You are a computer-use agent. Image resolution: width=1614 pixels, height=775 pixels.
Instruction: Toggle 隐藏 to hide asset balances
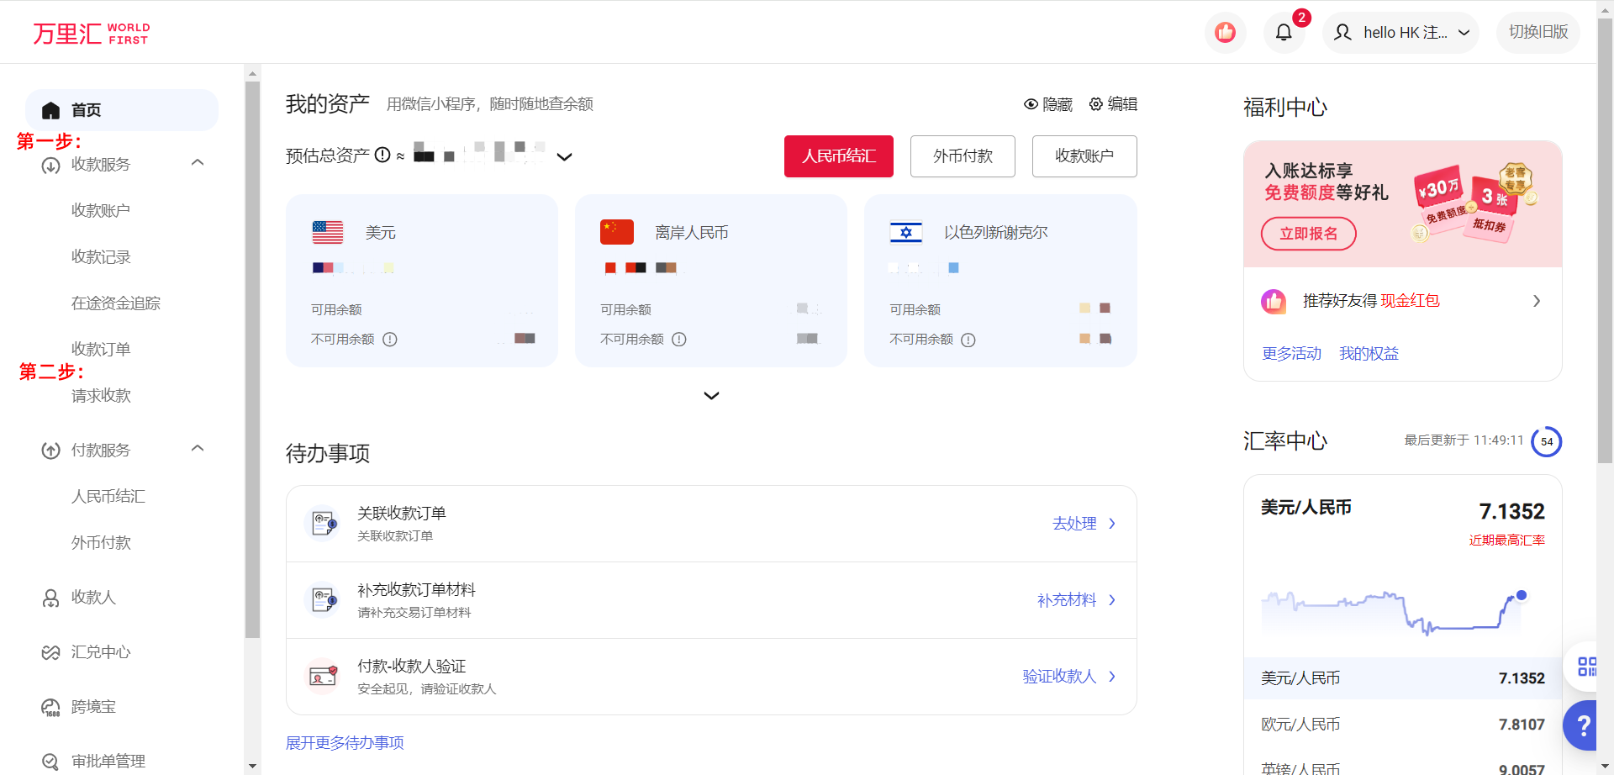[x=1048, y=104]
